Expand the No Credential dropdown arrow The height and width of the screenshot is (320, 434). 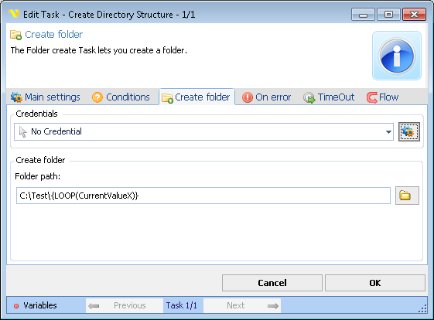(388, 132)
